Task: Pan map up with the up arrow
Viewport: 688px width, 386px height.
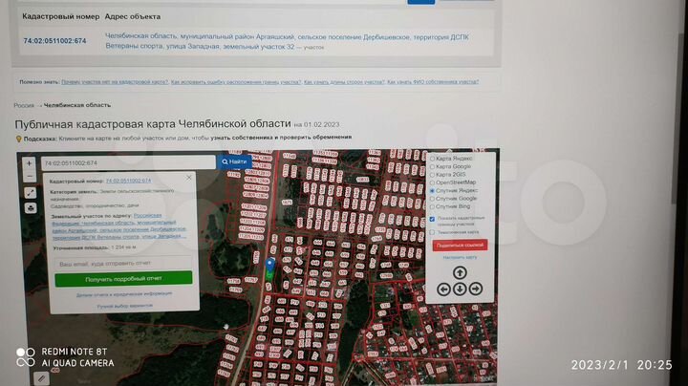Action: [x=460, y=272]
